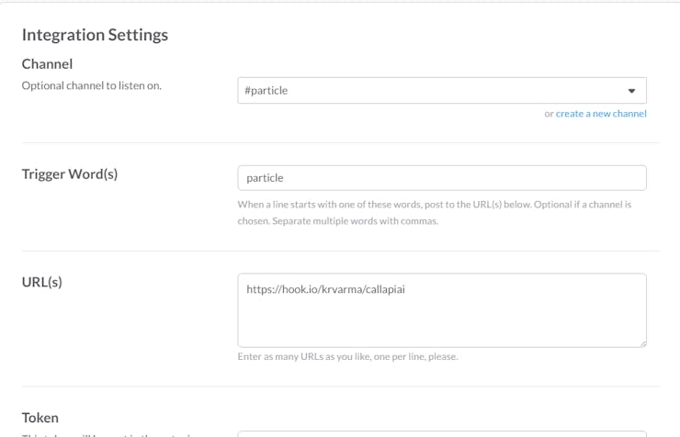
Task: Click the URL(s) label
Action: click(42, 282)
